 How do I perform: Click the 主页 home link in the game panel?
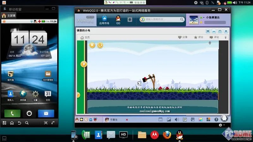tap(85, 37)
